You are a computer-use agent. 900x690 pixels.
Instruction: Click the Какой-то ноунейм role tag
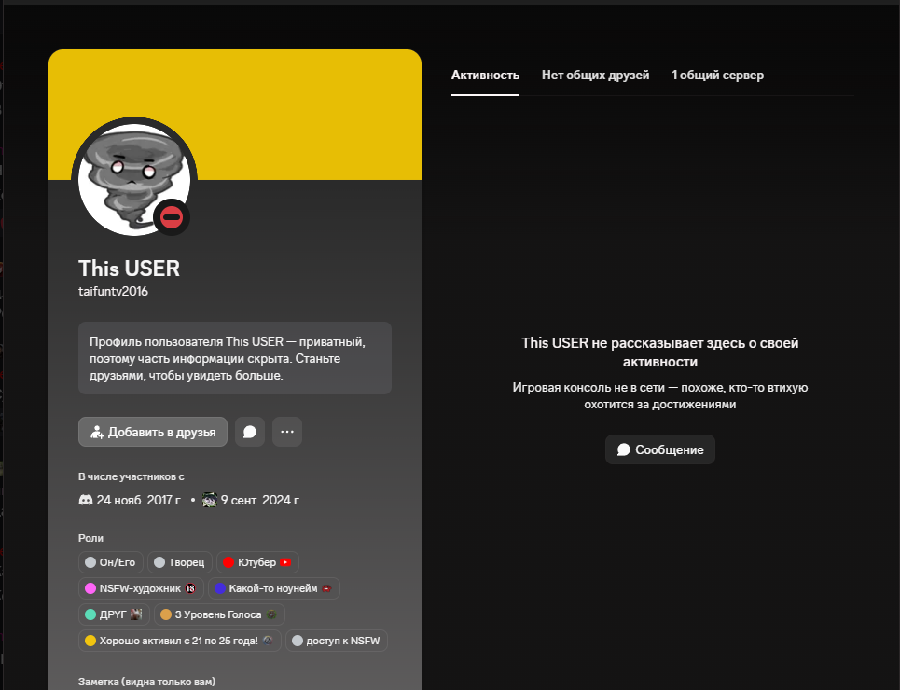(274, 588)
